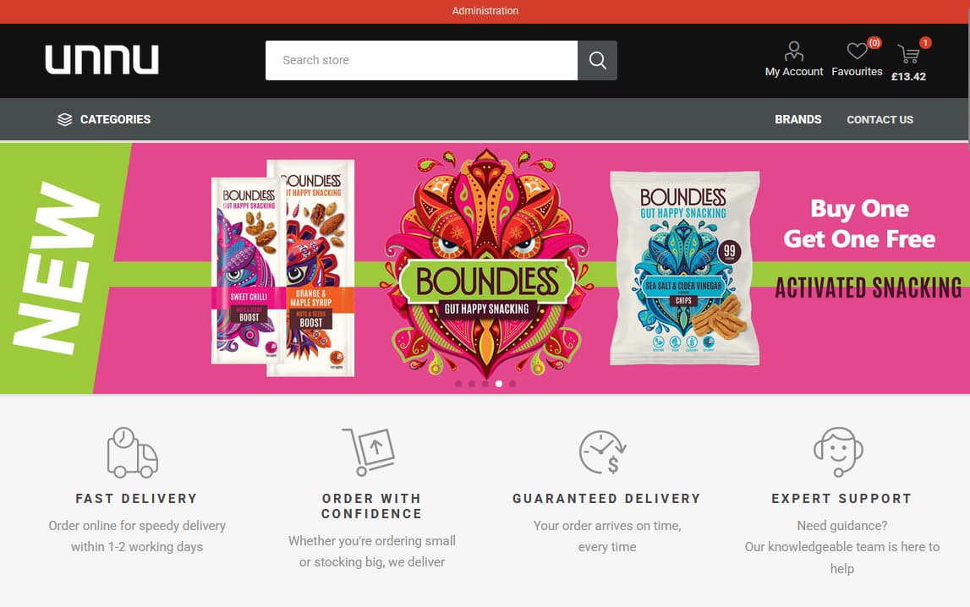
Task: Select the third carousel slide dot
Action: click(x=485, y=384)
